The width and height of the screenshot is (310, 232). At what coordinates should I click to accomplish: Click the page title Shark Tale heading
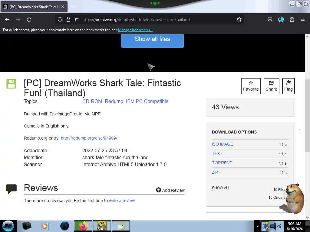[x=102, y=88]
